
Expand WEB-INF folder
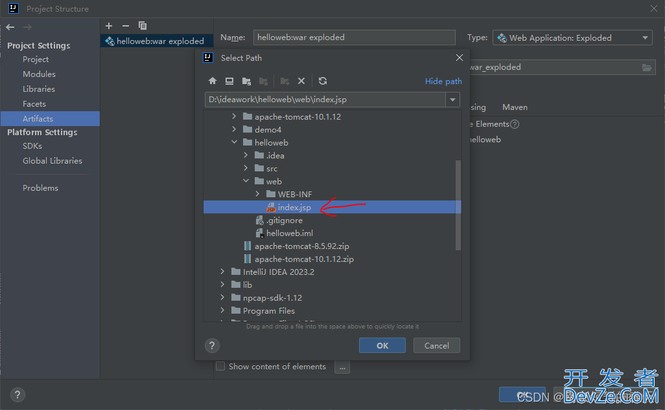(257, 194)
